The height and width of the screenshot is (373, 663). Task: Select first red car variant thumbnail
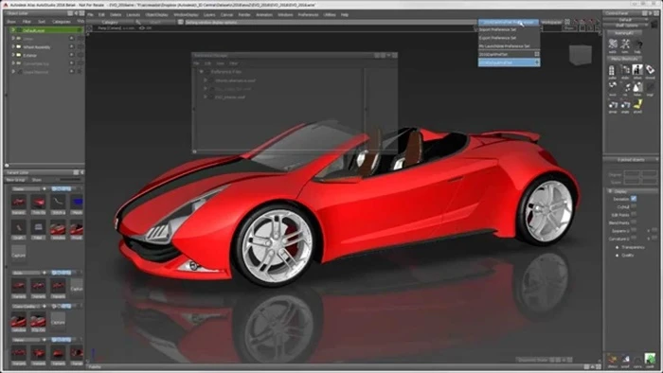tap(18, 203)
